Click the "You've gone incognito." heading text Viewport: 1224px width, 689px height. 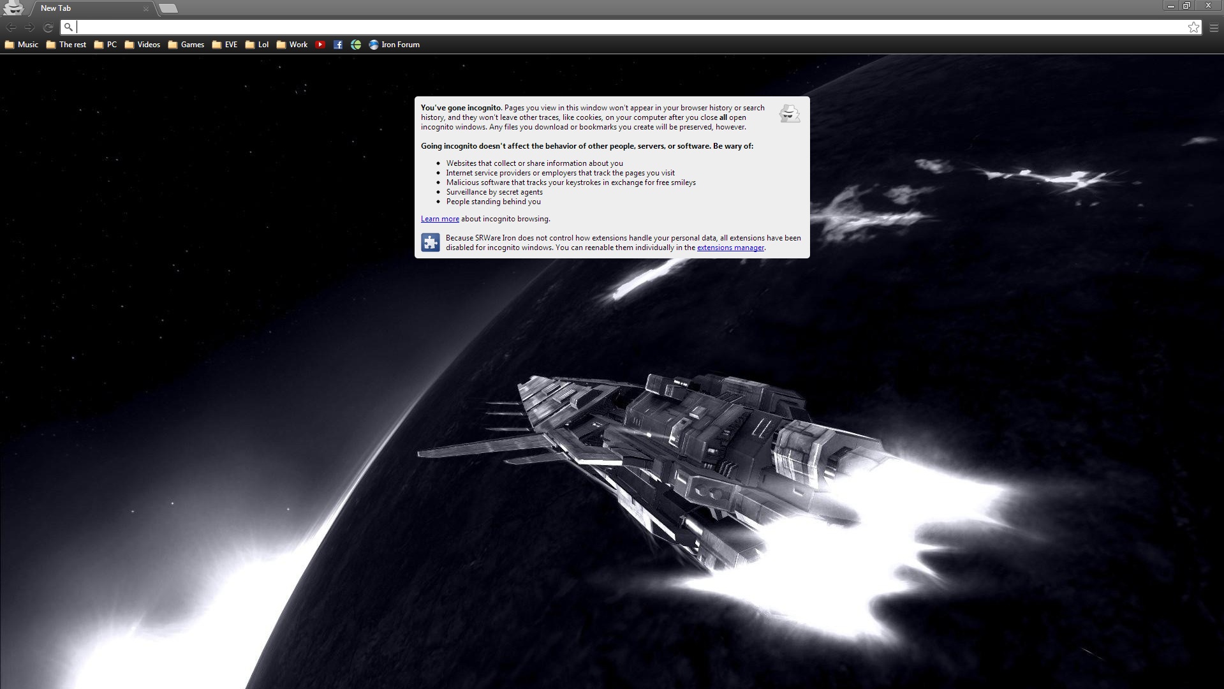click(x=461, y=108)
